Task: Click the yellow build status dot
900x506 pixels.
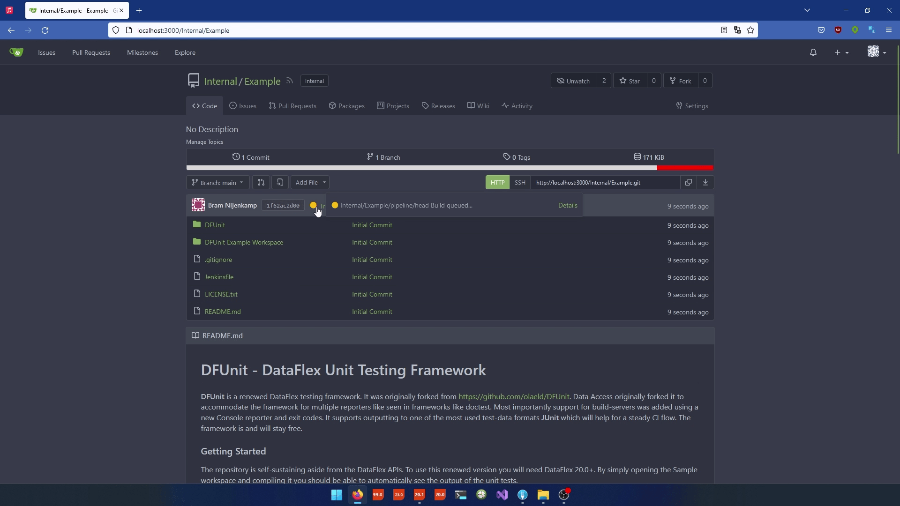Action: (x=313, y=205)
